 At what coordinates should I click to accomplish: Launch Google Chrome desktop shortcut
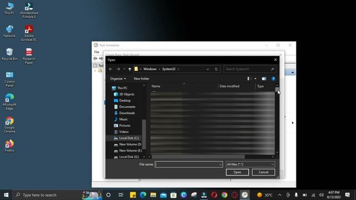(x=9, y=125)
